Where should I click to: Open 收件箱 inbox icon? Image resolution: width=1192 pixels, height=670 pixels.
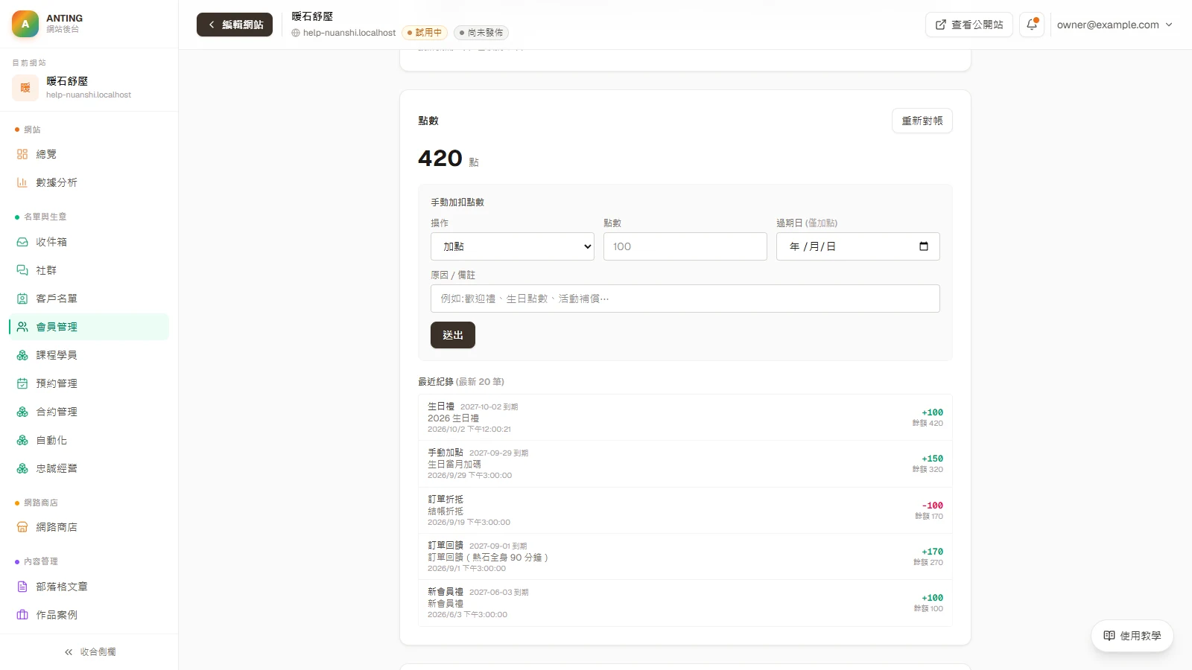22,242
